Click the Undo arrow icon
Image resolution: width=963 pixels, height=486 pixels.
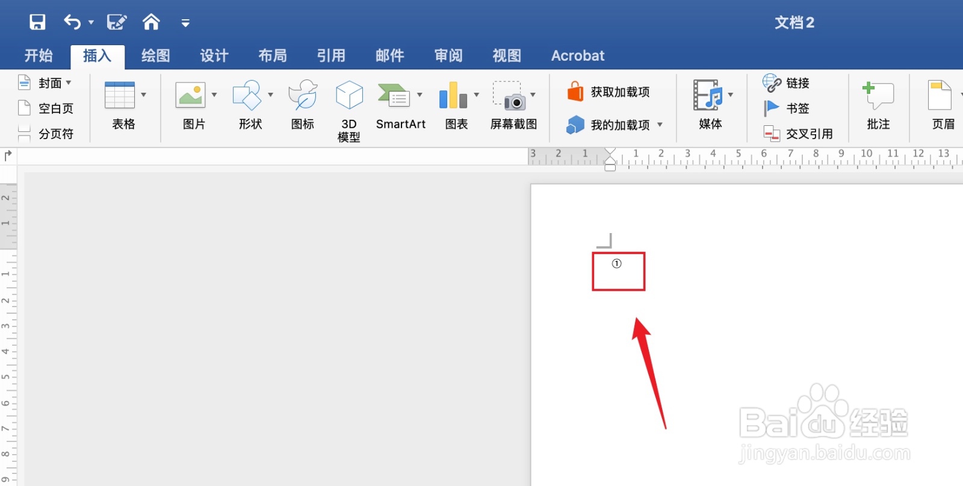click(72, 22)
